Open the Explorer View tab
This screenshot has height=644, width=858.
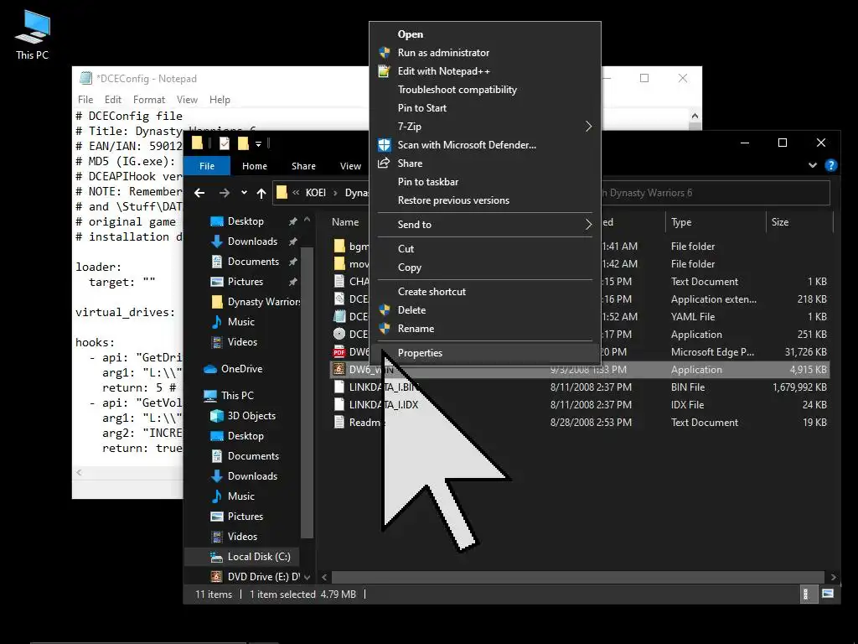pyautogui.click(x=350, y=166)
